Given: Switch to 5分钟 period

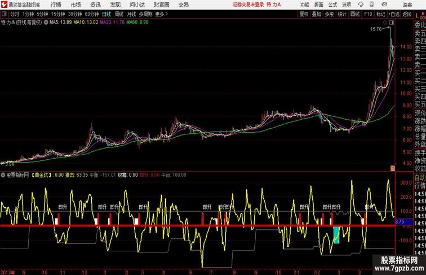Looking at the screenshot, I should pyautogui.click(x=42, y=14).
